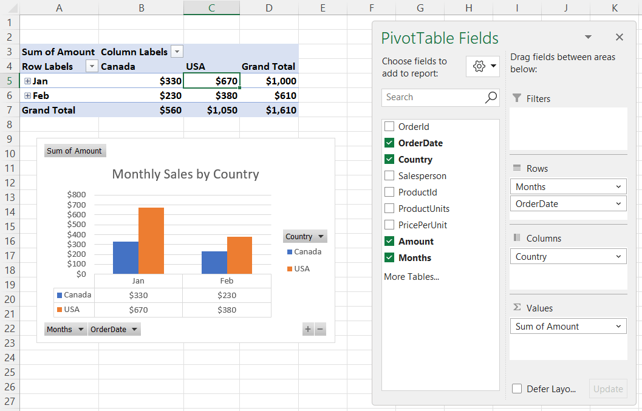Click the "+" field buttons icon below chart
Screen dimensions: 642x411
tap(308, 329)
